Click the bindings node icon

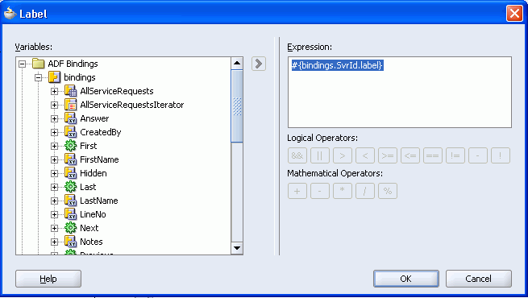click(x=54, y=77)
